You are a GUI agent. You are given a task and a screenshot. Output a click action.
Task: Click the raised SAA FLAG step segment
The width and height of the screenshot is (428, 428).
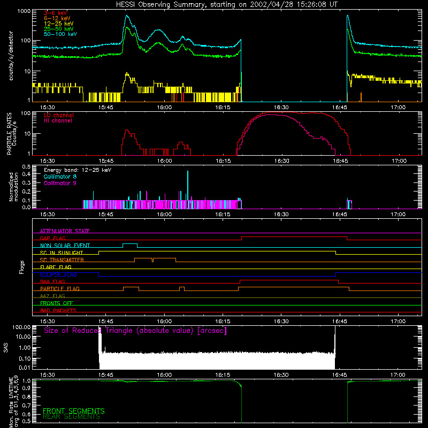coord(289,280)
